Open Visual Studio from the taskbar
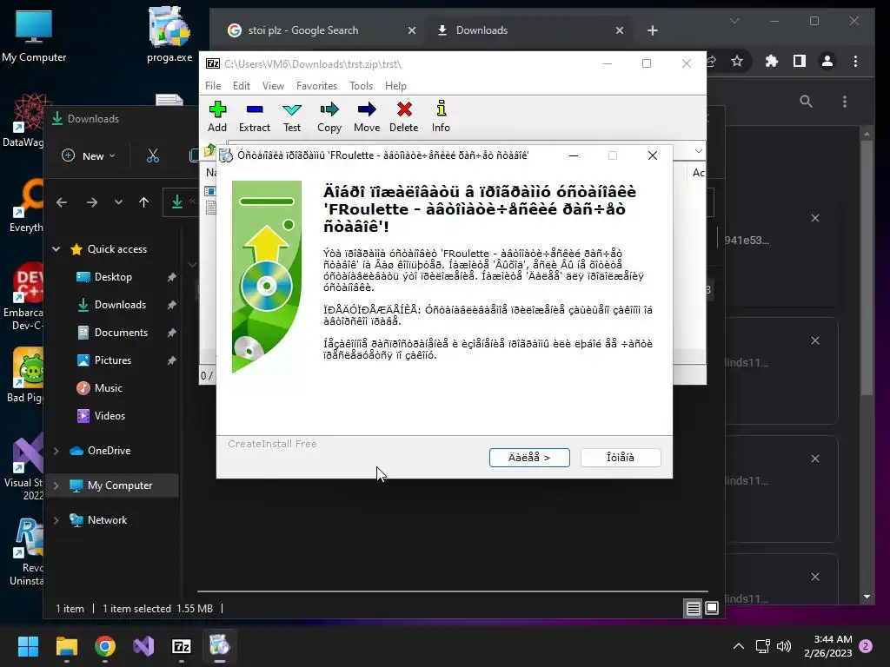Image resolution: width=890 pixels, height=667 pixels. click(143, 646)
